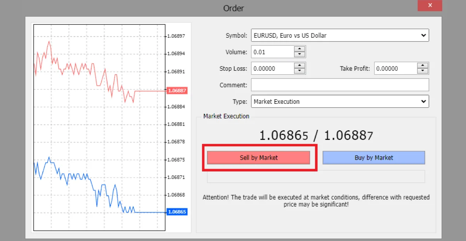Open the order Type dropdown
The width and height of the screenshot is (466, 241).
[424, 101]
